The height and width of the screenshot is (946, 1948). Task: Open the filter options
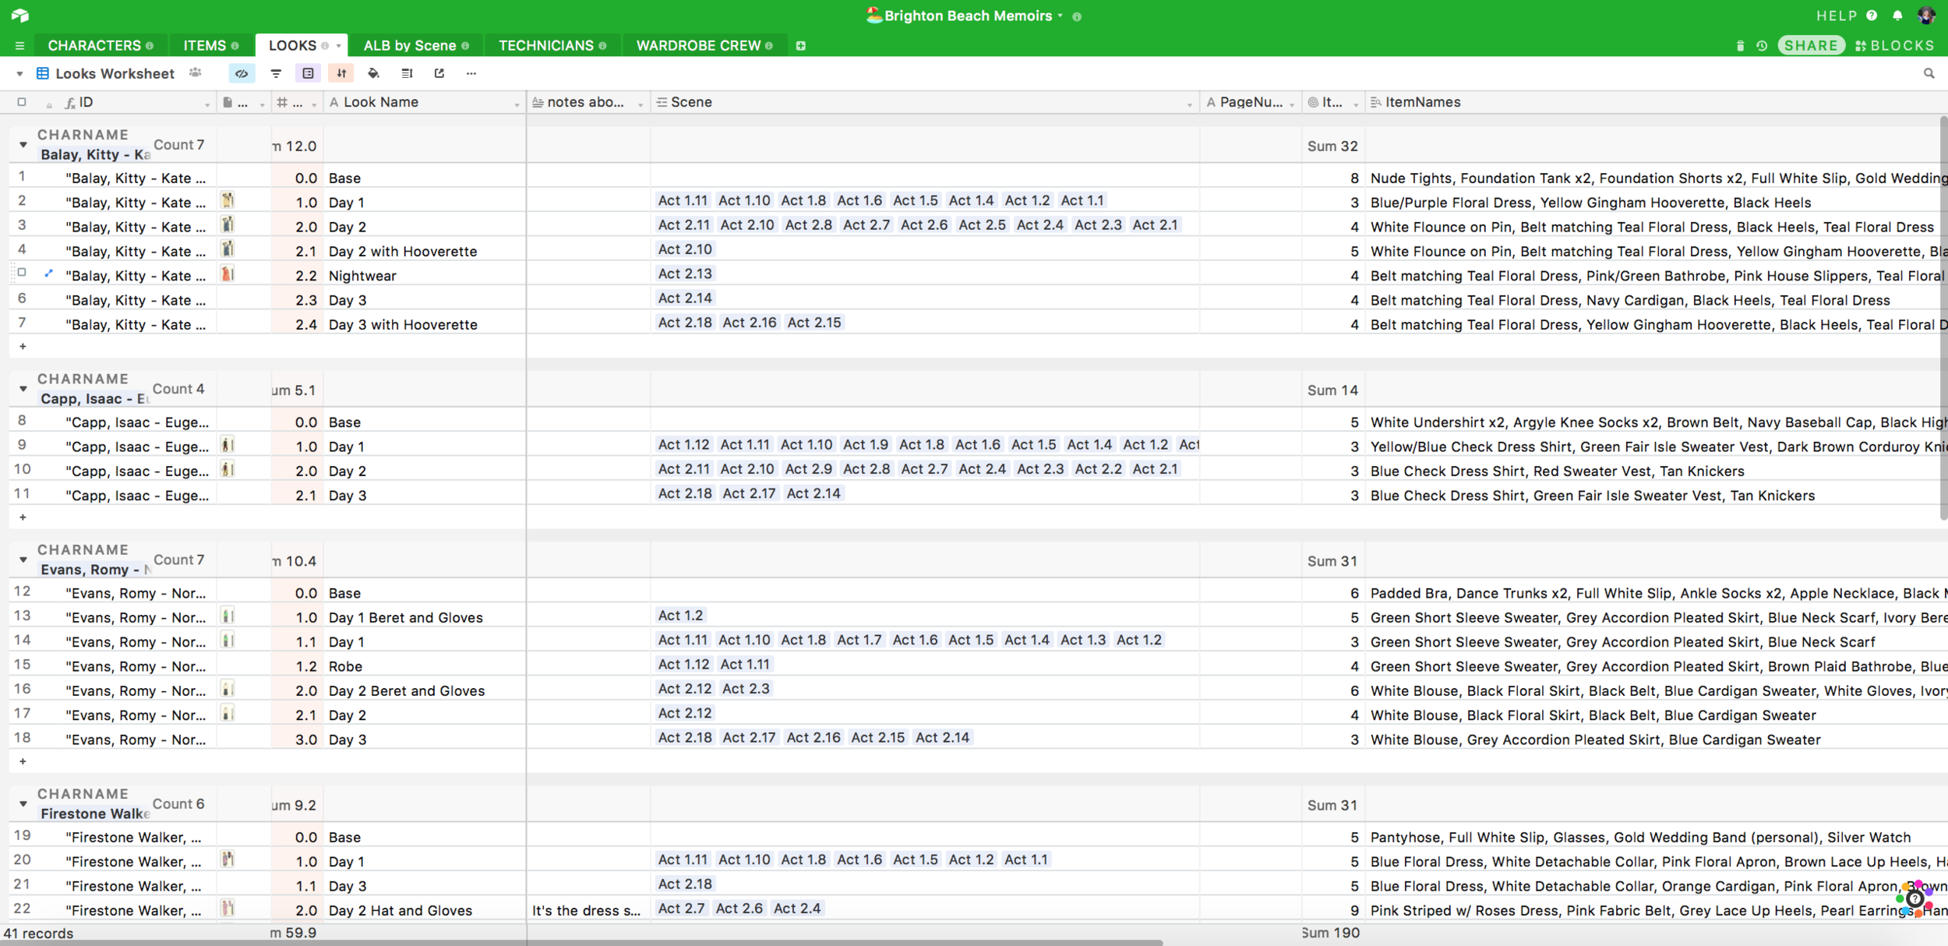[x=276, y=73]
